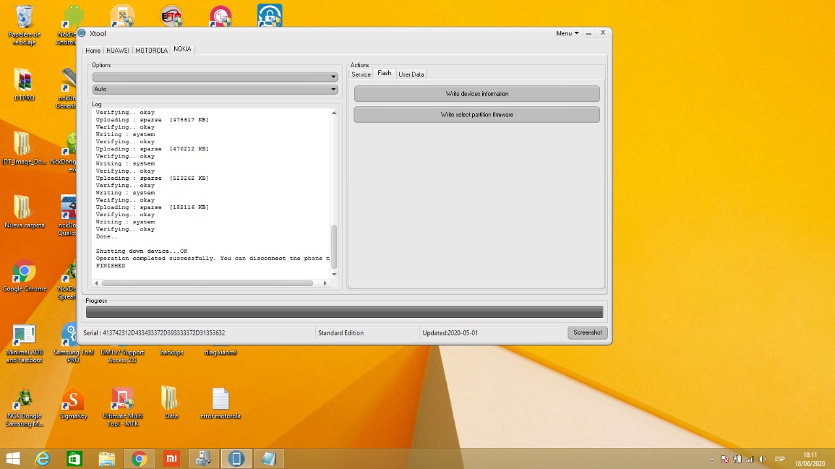Open the IDT_Image_Do... folder on desktop
This screenshot has width=835, height=469.
coord(24,149)
